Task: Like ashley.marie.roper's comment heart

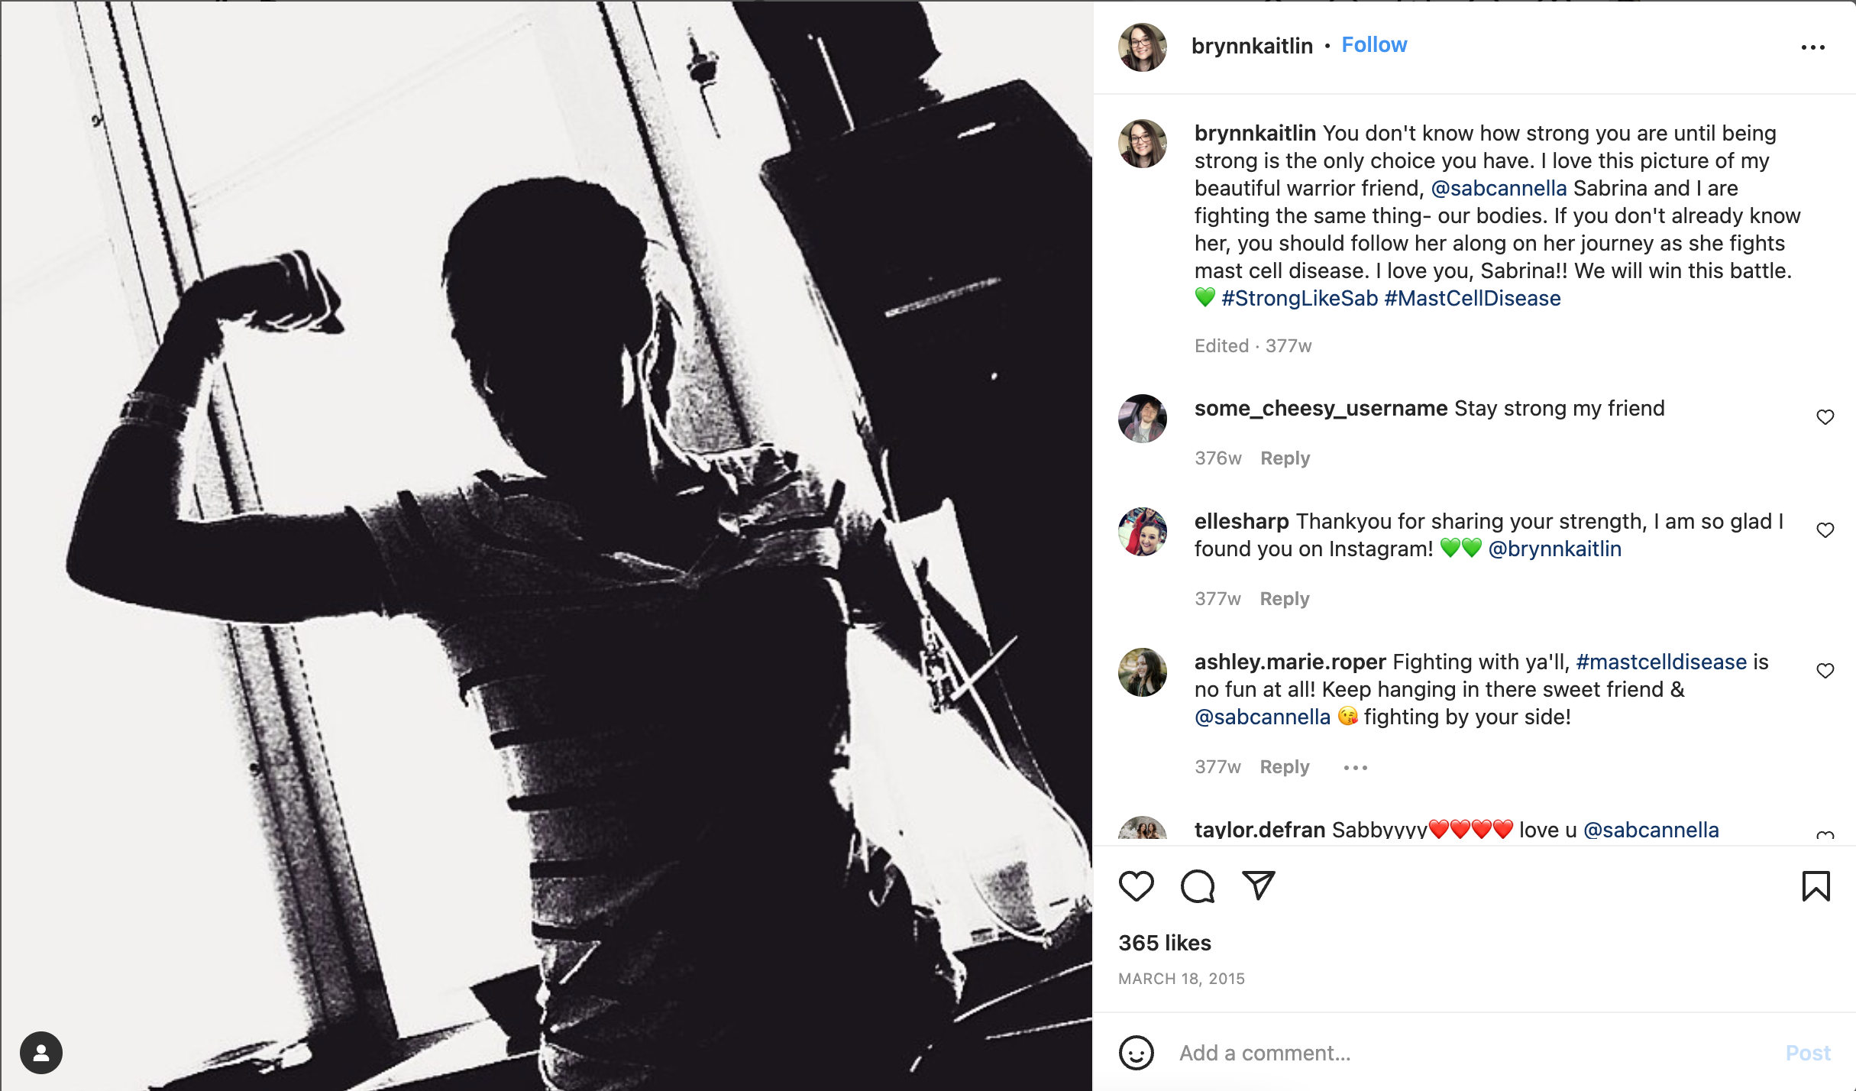Action: click(1825, 671)
